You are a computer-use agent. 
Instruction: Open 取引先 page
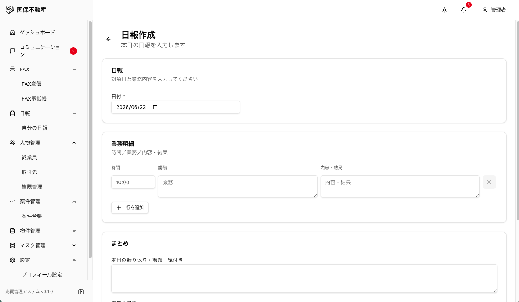point(29,172)
